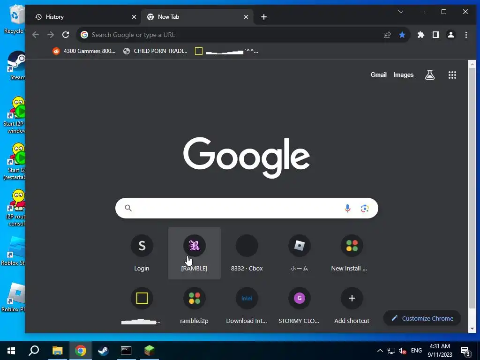480x360 pixels.
Task: Select the Roblox Player desktop icon
Action: 13,298
